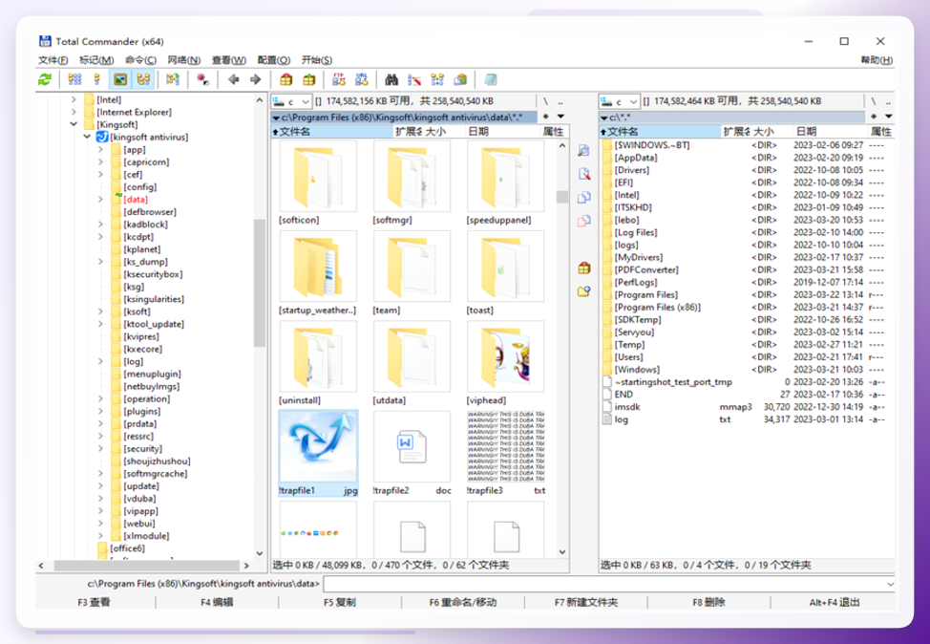
Task: Select the !trapfile1 jpg thumbnail
Action: tap(319, 453)
